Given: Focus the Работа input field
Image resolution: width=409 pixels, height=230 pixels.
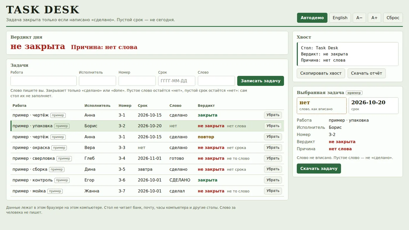Looking at the screenshot, I should pos(44,81).
